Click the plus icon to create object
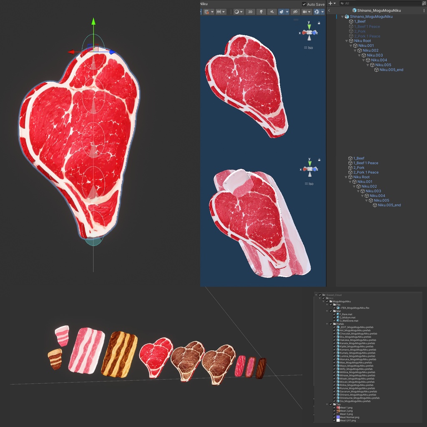 point(330,3)
